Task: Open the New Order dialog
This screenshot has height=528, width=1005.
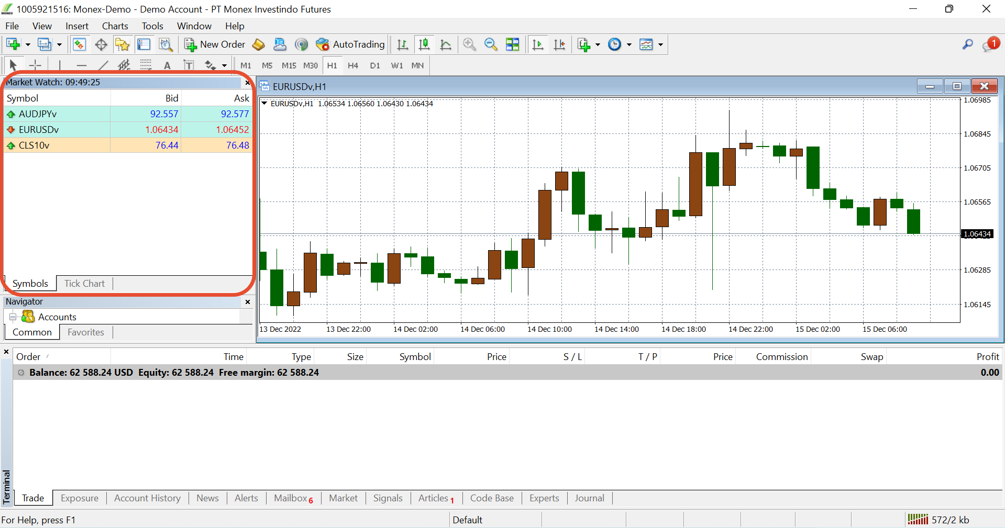Action: [215, 44]
